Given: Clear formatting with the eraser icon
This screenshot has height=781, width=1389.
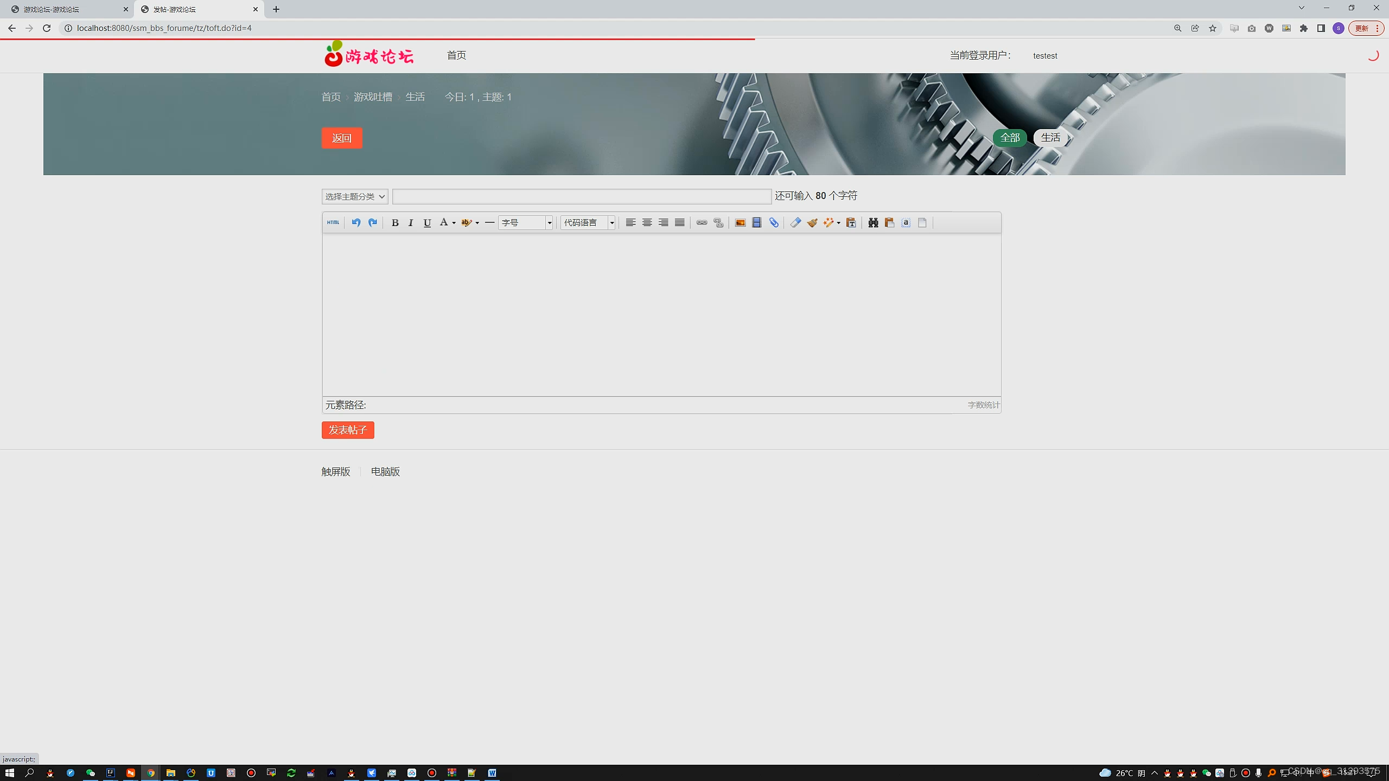Looking at the screenshot, I should click(x=795, y=222).
